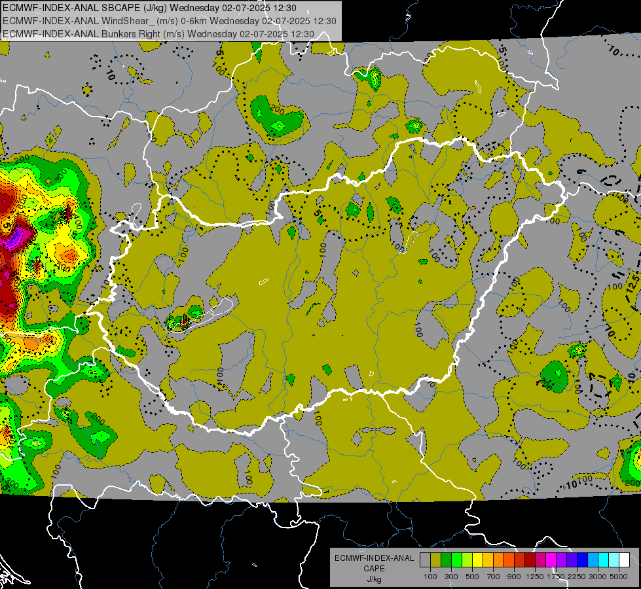Click the legend word CAPE
This screenshot has height=589, width=641.
374,569
